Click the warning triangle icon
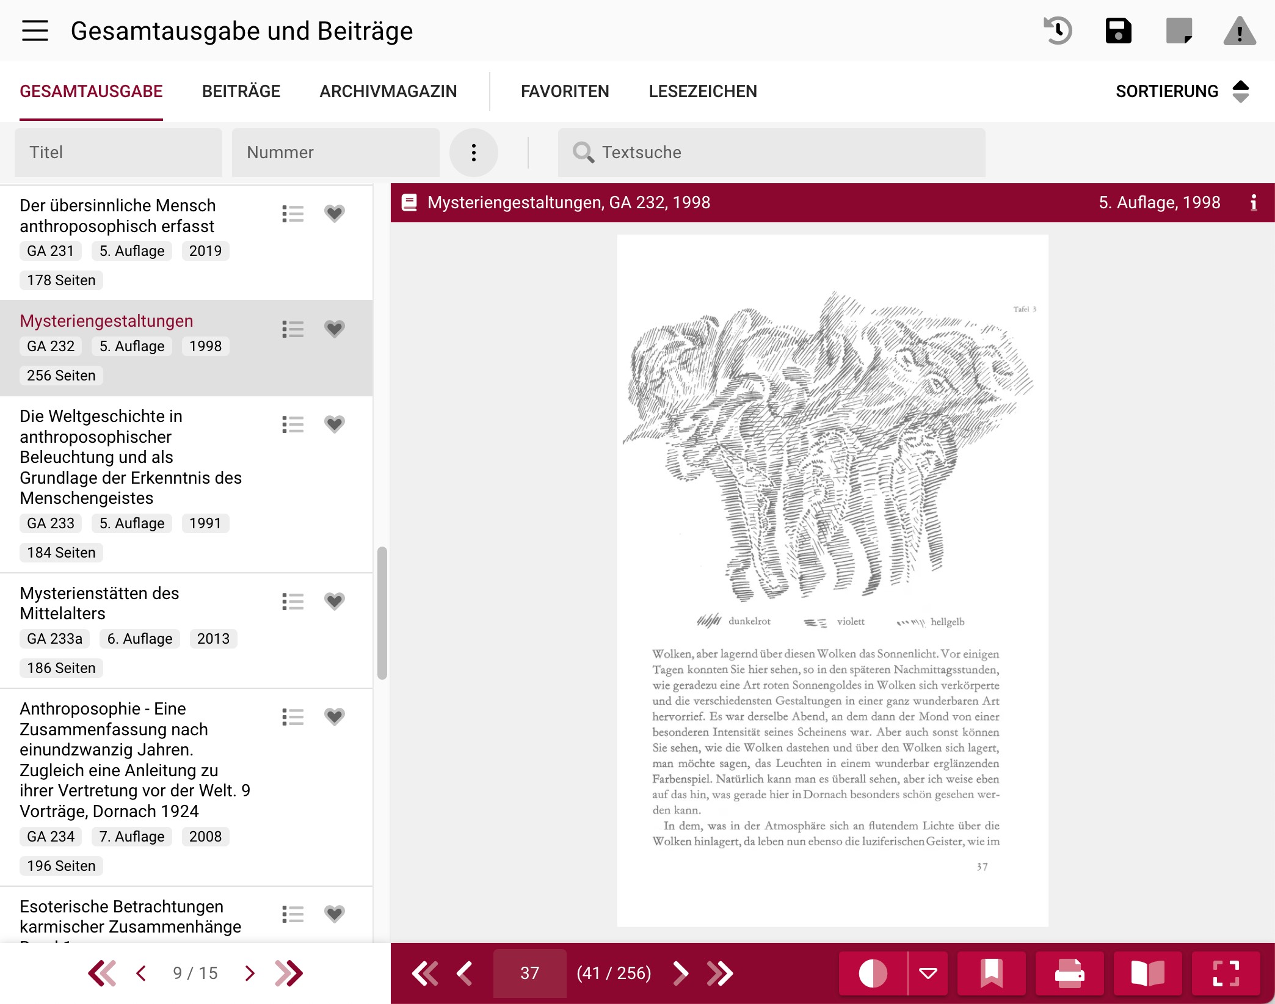 (x=1239, y=31)
